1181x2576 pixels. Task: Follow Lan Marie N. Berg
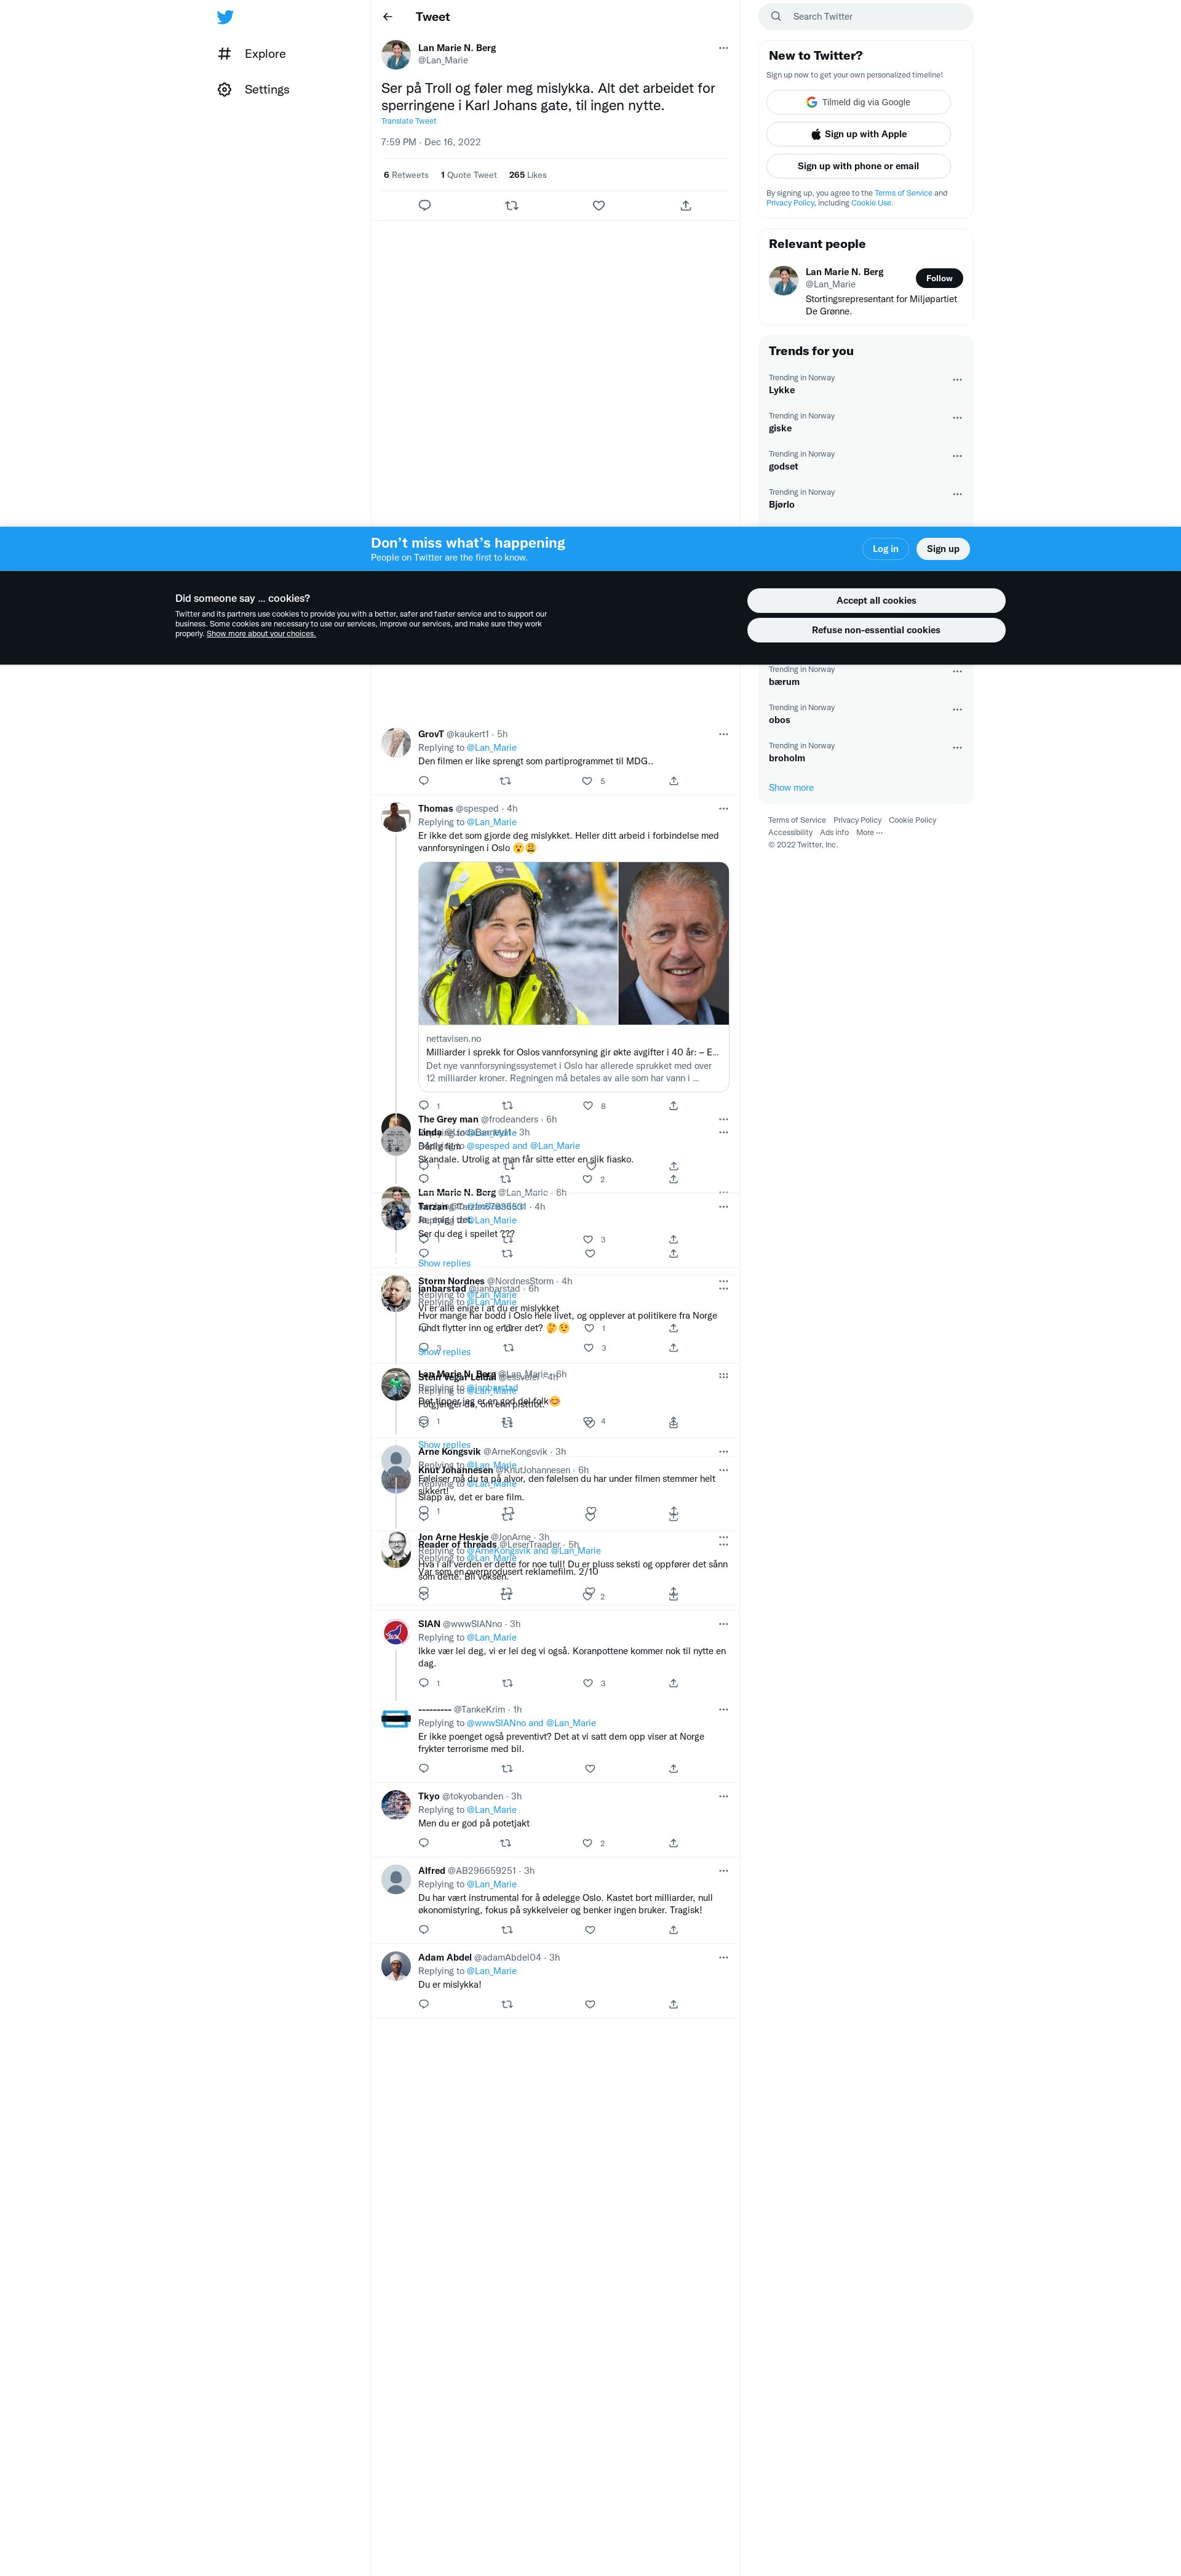[939, 278]
